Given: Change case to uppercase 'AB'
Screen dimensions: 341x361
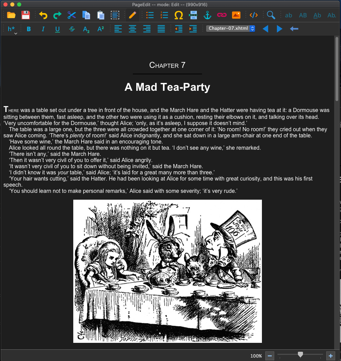Looking at the screenshot, I should click(303, 15).
